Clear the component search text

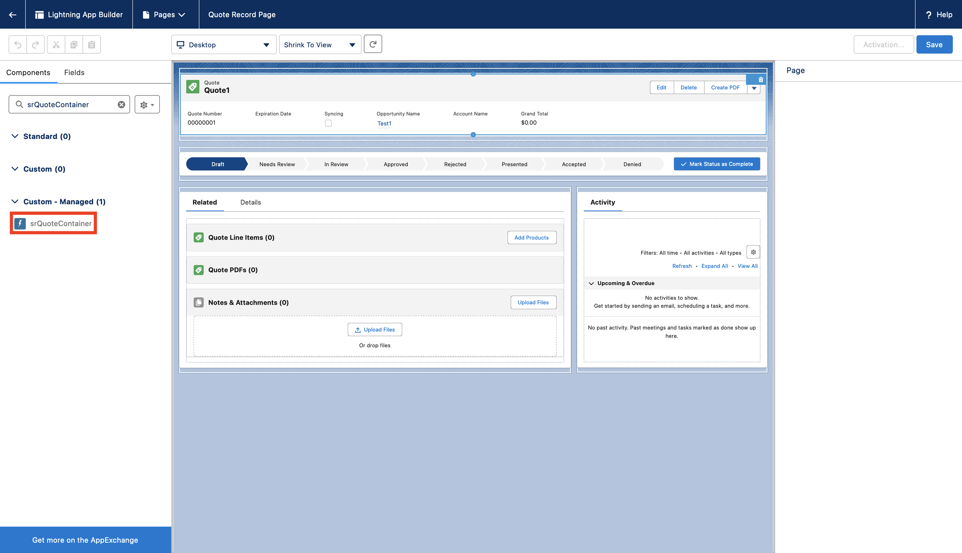tap(121, 105)
